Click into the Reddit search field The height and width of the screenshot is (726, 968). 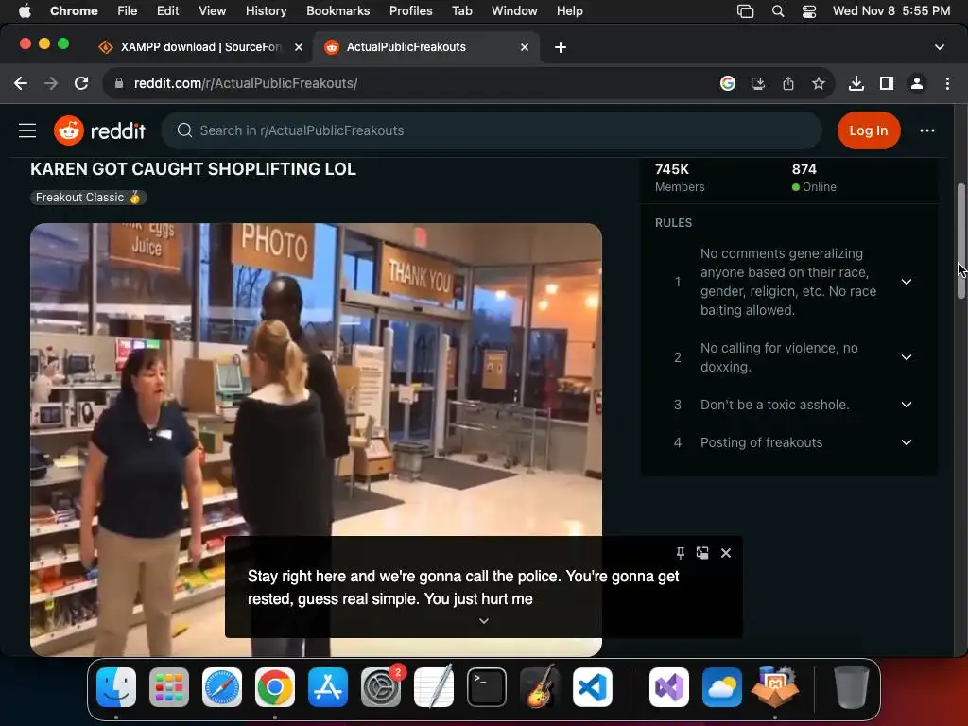tap(492, 130)
